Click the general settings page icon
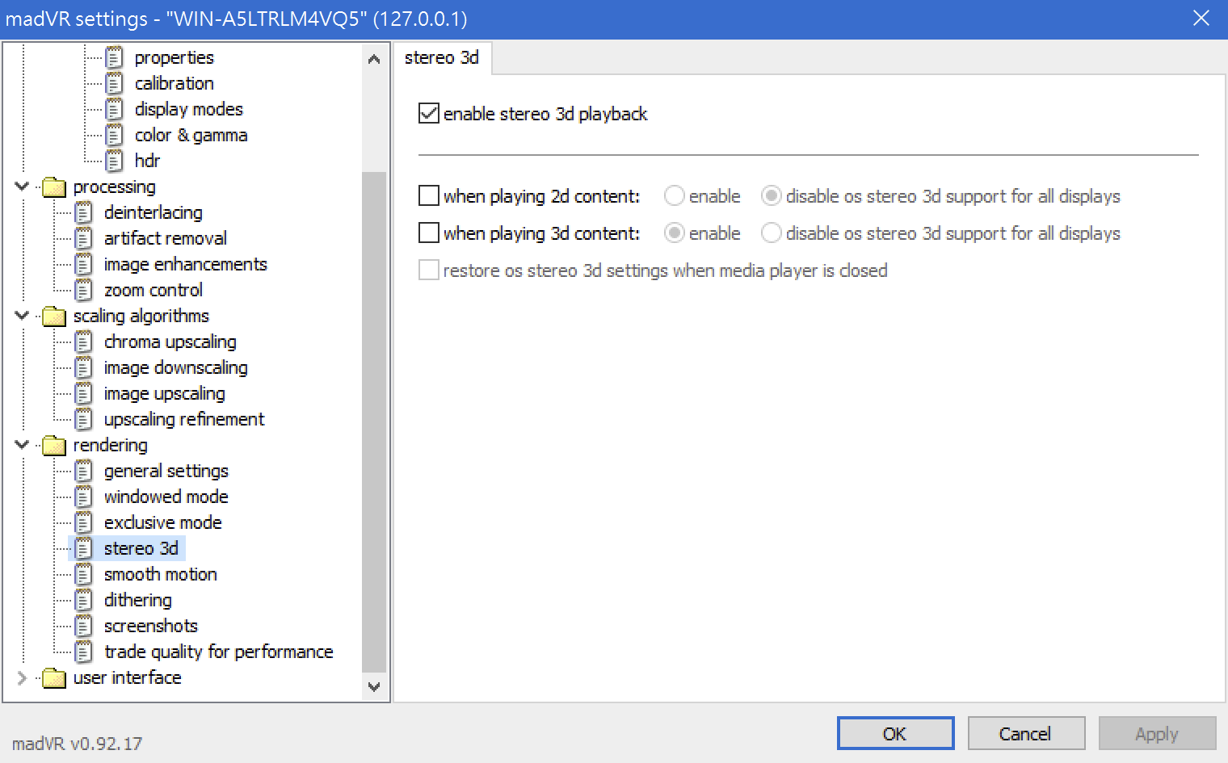Image resolution: width=1228 pixels, height=763 pixels. (84, 471)
